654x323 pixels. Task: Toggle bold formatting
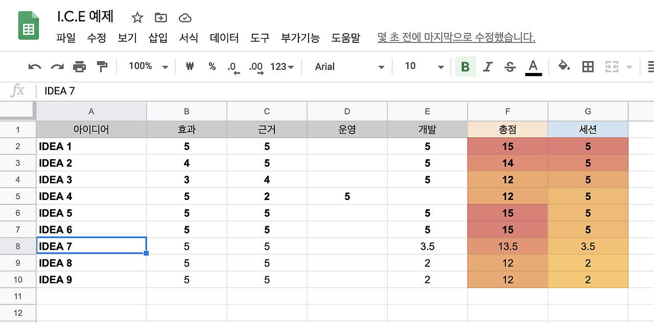(x=464, y=66)
